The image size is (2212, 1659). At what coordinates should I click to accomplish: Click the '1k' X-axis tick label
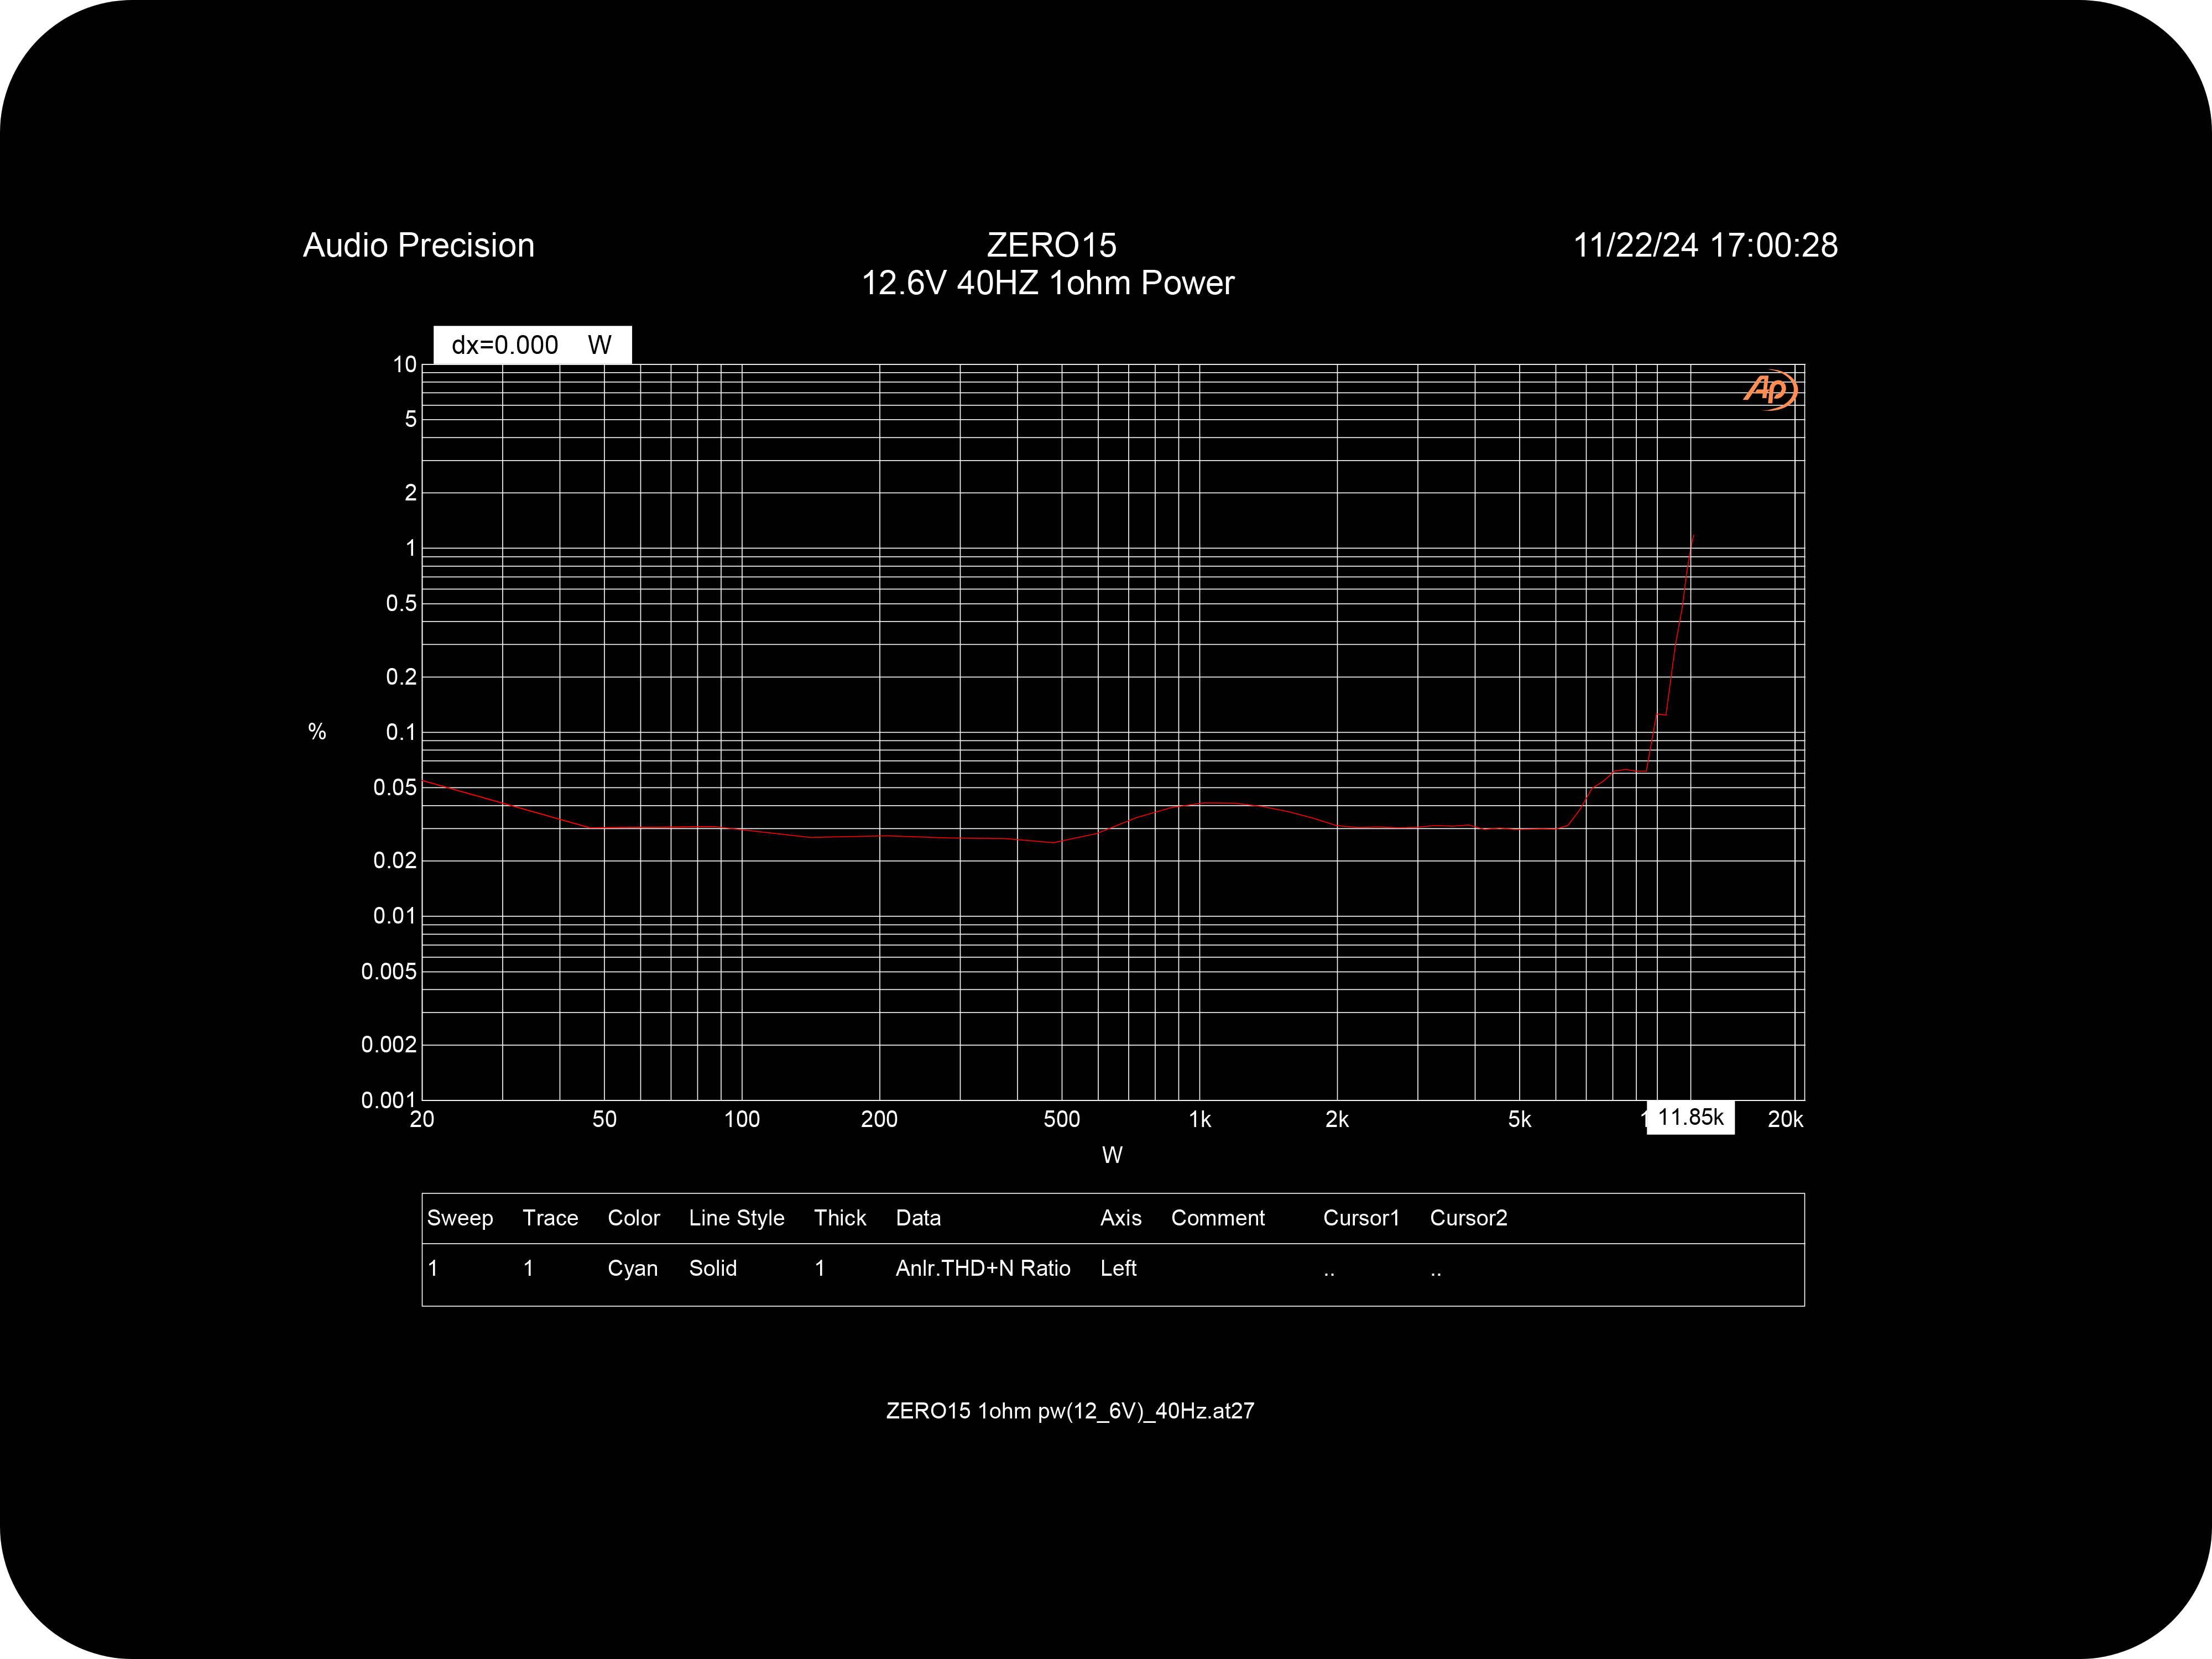click(x=1199, y=1120)
